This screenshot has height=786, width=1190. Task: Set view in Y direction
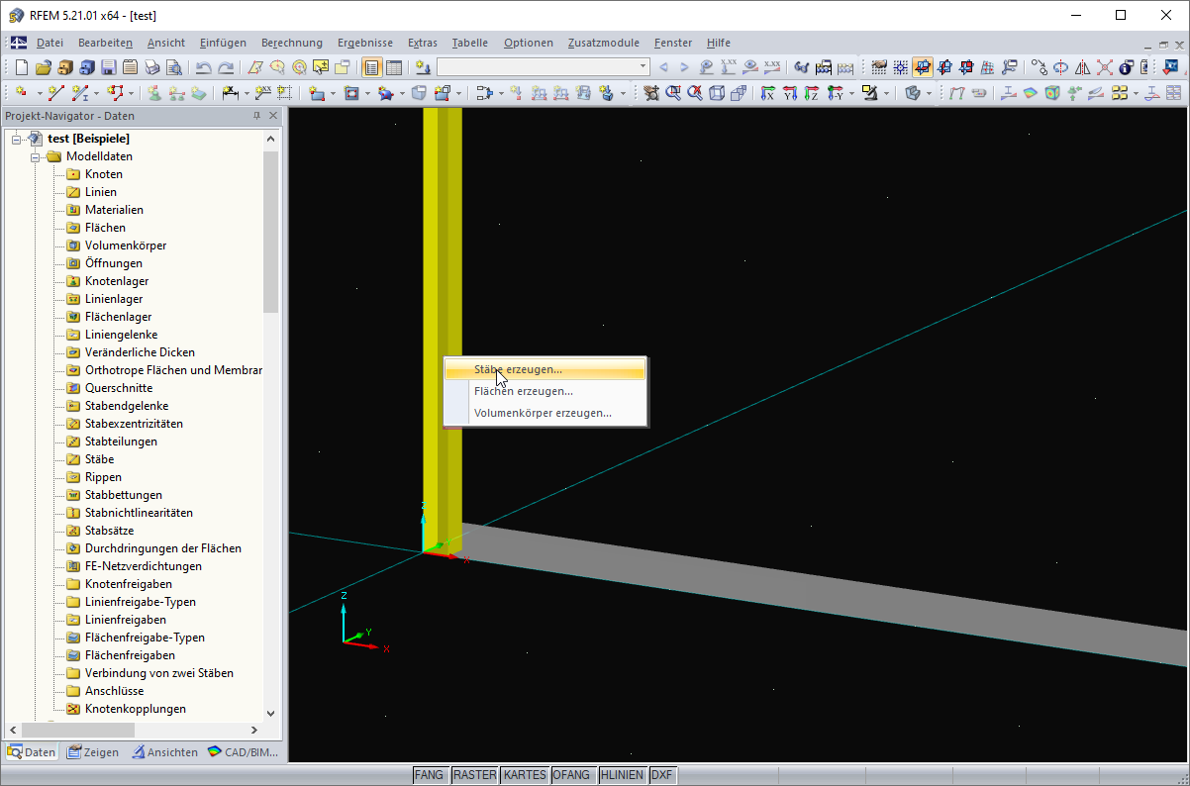click(790, 92)
